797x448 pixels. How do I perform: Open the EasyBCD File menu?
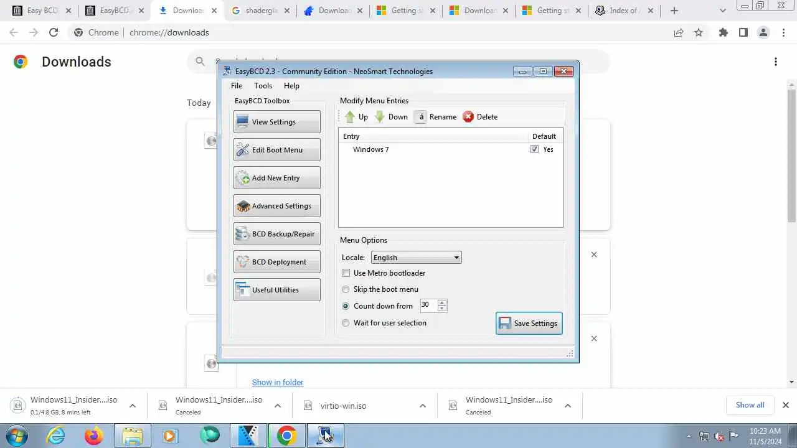[237, 86]
